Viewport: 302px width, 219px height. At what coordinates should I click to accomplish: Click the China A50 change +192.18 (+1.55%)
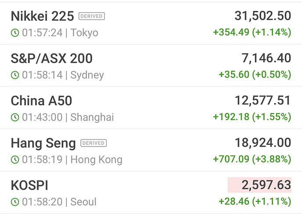[252, 117]
